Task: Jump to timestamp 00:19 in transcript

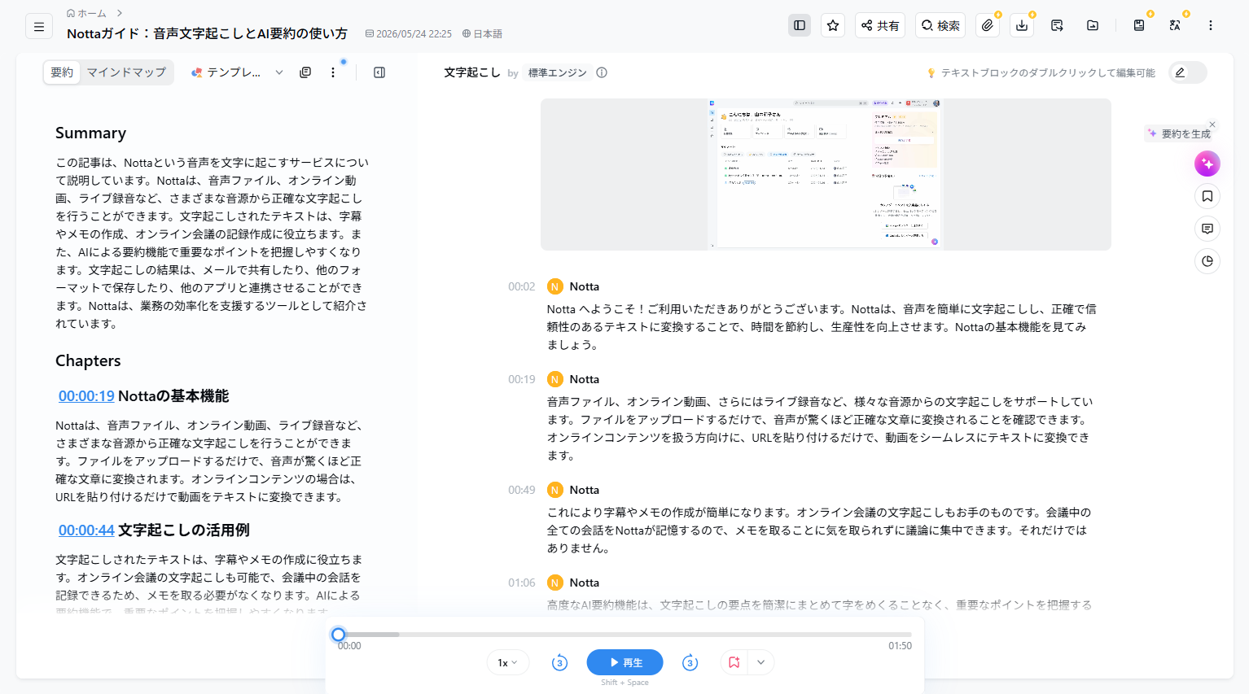Action: pos(522,379)
